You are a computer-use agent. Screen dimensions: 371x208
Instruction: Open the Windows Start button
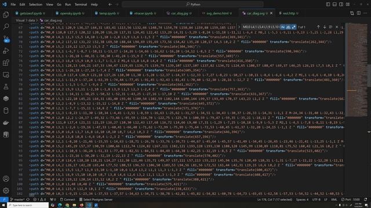click(3, 205)
